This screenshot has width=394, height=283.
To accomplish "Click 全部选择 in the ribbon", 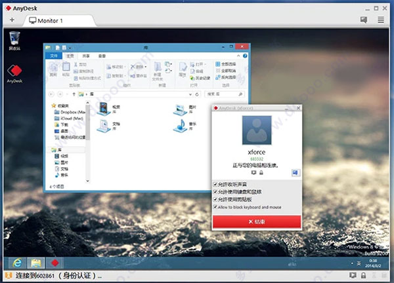I will (226, 64).
